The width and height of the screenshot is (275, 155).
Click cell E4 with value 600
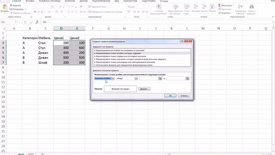click(77, 48)
